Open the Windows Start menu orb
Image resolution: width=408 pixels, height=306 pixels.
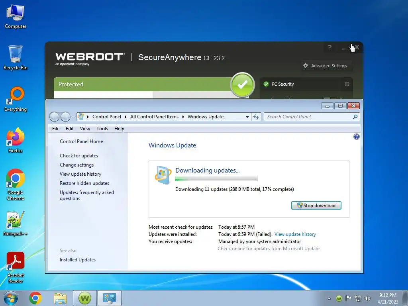tap(11, 298)
